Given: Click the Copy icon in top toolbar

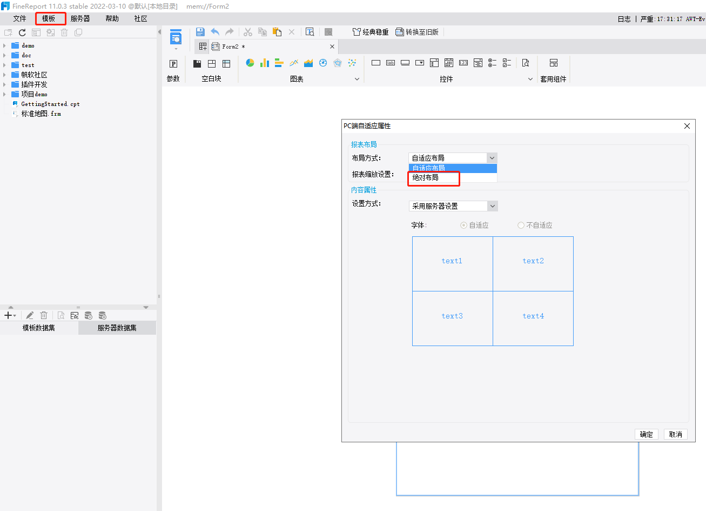Looking at the screenshot, I should click(x=263, y=32).
